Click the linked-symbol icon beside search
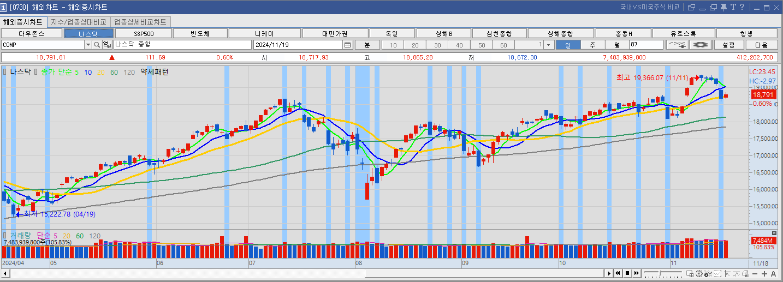The height and width of the screenshot is (282, 783). pos(107,45)
